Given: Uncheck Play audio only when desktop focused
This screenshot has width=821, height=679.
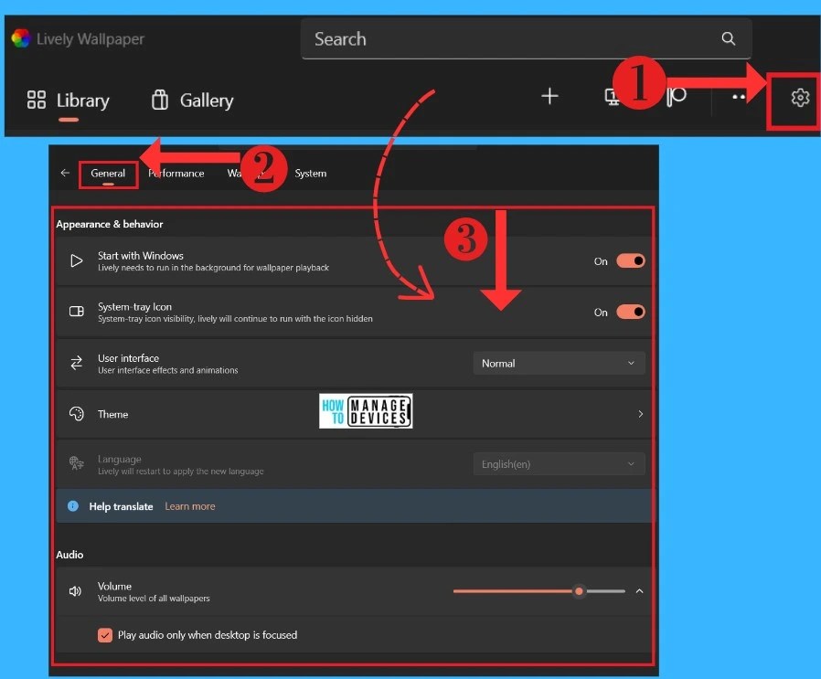Looking at the screenshot, I should pyautogui.click(x=105, y=635).
